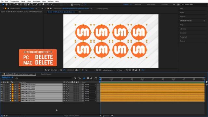Image resolution: width=208 pixels, height=117 pixels.
Task: Click the current time indicator in timeline
Action: tap(100, 79)
